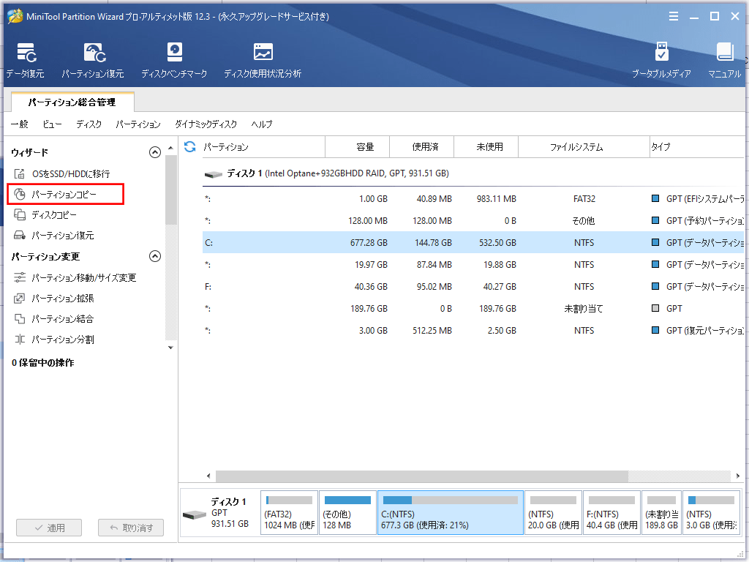Open ディスク使用状況分析 (Space Analyzer)
This screenshot has height=562, width=749.
[263, 60]
